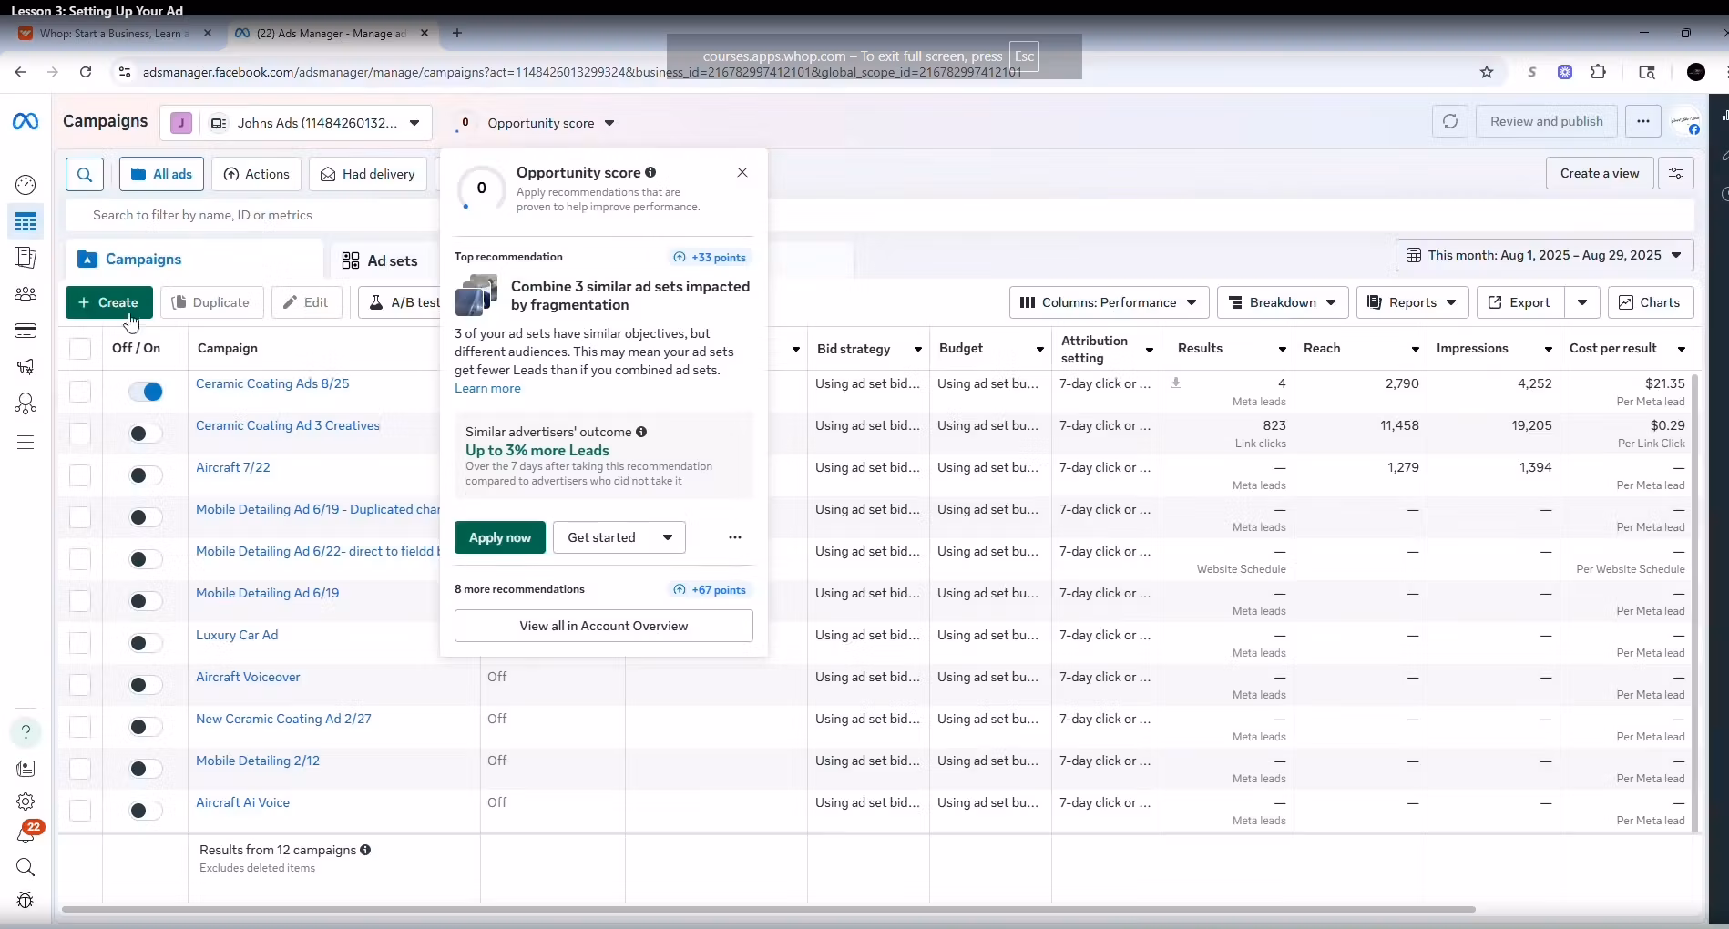The width and height of the screenshot is (1729, 929).
Task: Click the horizontal scrollbar at table bottom
Action: tap(768, 909)
